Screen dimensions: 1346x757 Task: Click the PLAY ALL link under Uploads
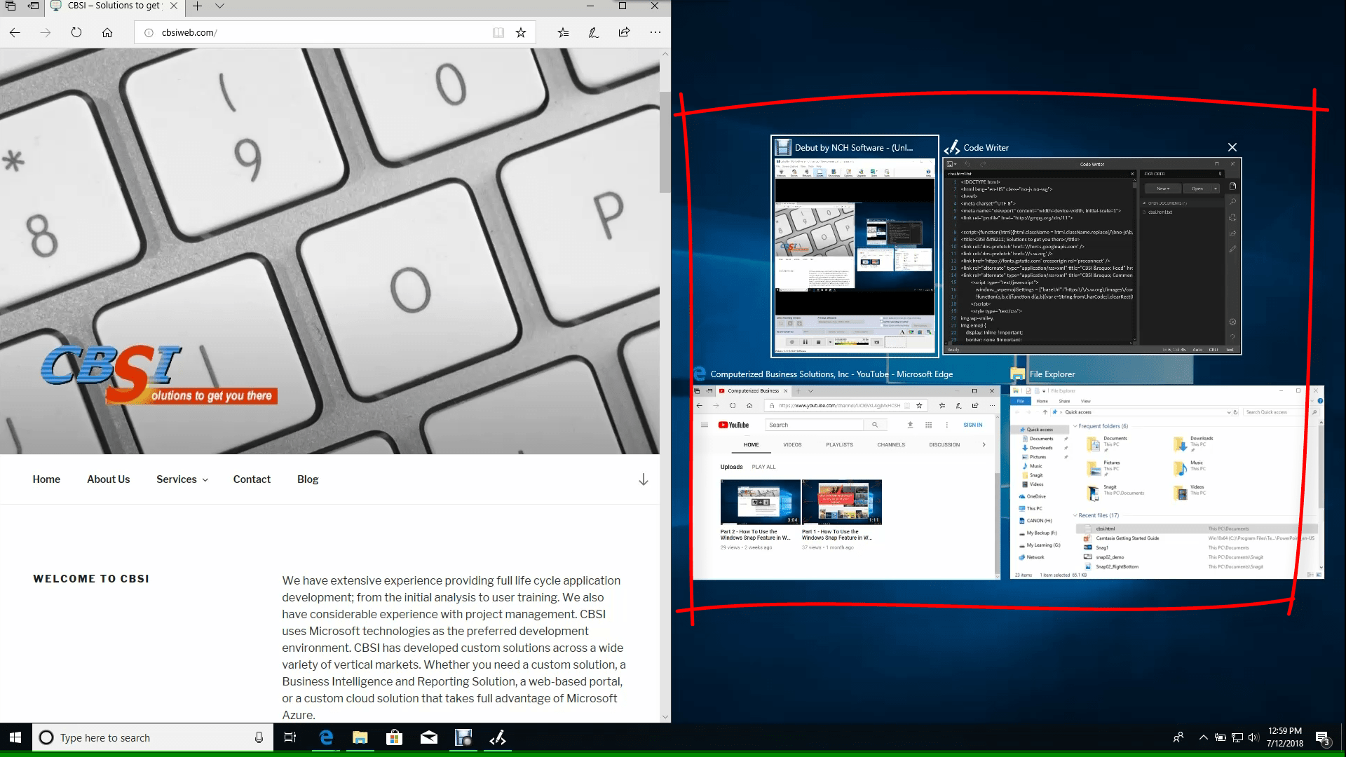764,467
